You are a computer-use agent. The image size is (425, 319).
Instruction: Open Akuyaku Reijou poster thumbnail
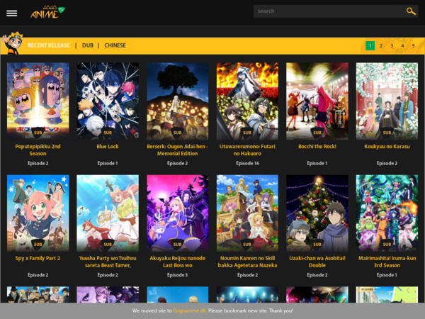[178, 213]
